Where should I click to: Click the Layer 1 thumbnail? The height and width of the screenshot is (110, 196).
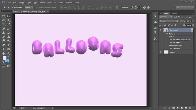click(166, 52)
